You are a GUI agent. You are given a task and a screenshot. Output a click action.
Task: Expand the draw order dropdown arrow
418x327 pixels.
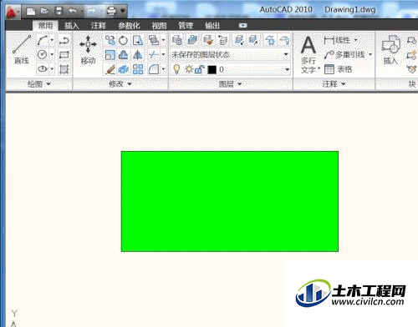[x=163, y=40]
